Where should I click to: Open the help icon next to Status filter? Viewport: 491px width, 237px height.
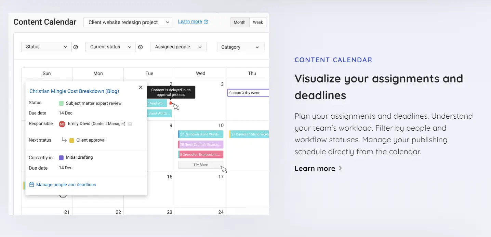(76, 47)
